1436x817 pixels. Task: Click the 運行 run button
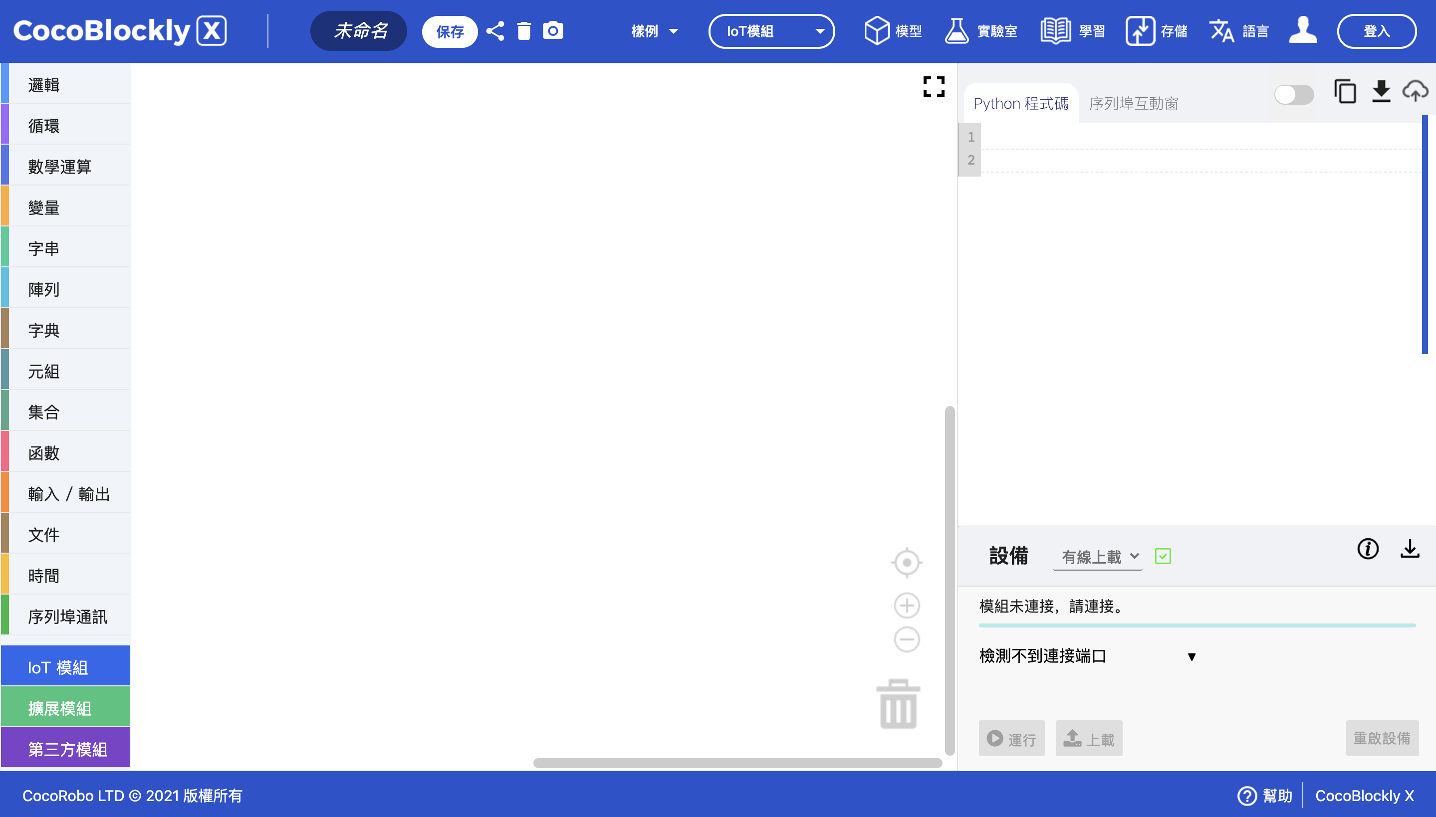[x=1011, y=738]
